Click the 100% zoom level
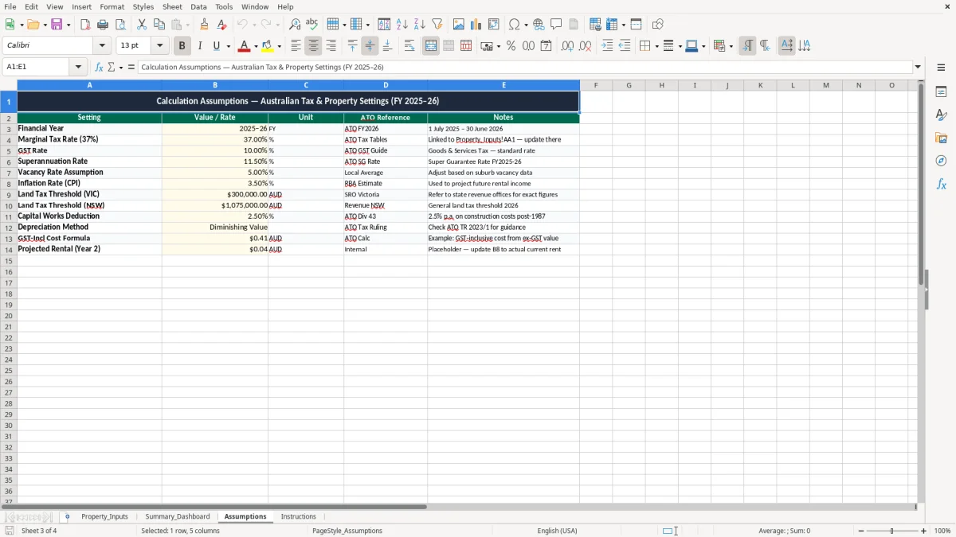The width and height of the screenshot is (956, 537). 942,531
